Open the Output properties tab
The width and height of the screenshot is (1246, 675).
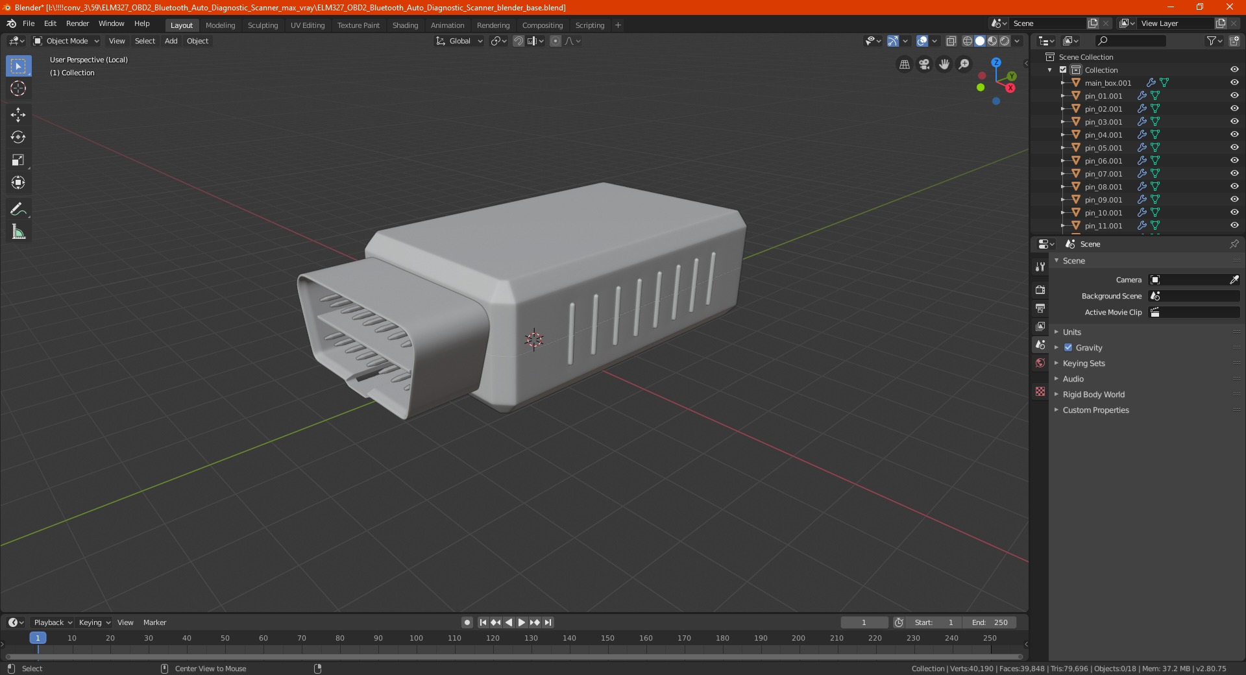tap(1040, 308)
